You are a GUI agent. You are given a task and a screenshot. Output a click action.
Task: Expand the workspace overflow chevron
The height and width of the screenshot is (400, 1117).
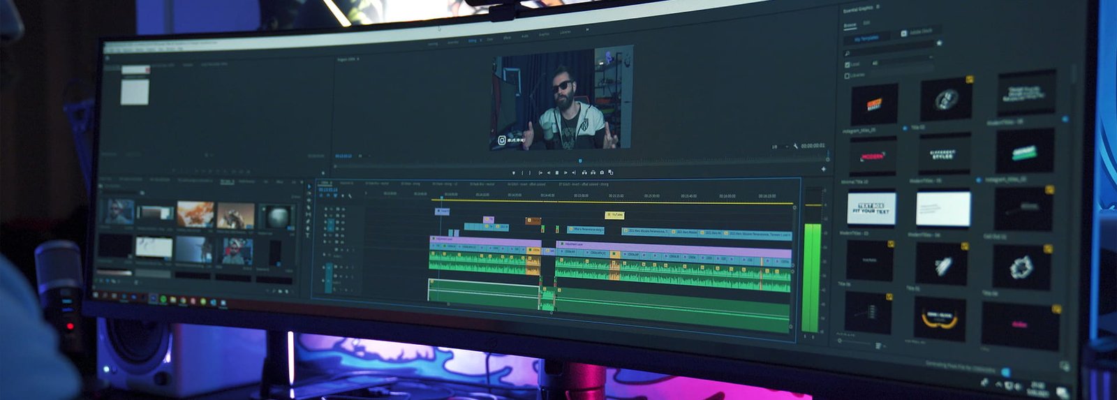click(588, 29)
